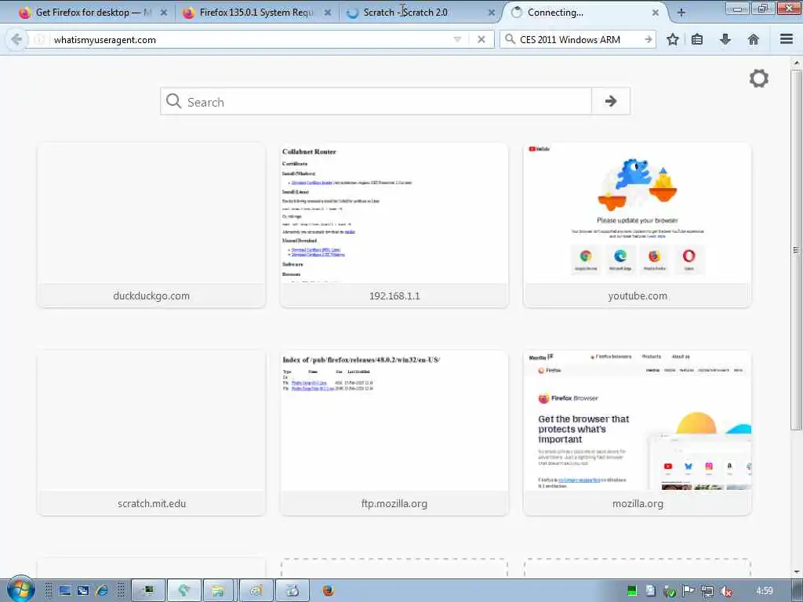Screen dimensions: 803x602
Task: Open the hamburger menu
Action: 787,39
